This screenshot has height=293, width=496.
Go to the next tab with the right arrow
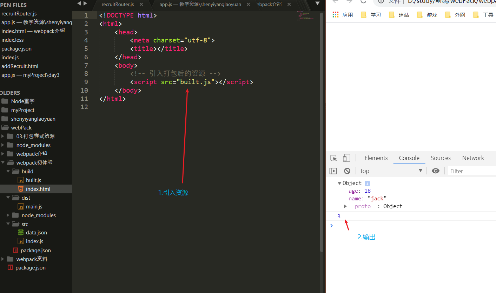pos(85,4)
